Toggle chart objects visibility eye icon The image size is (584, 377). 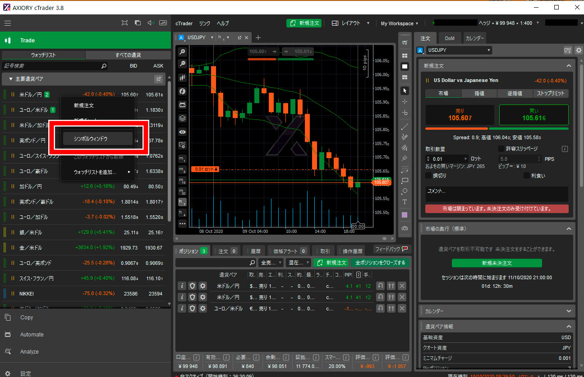[183, 132]
